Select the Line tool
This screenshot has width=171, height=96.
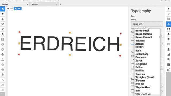pyautogui.click(x=2, y=80)
